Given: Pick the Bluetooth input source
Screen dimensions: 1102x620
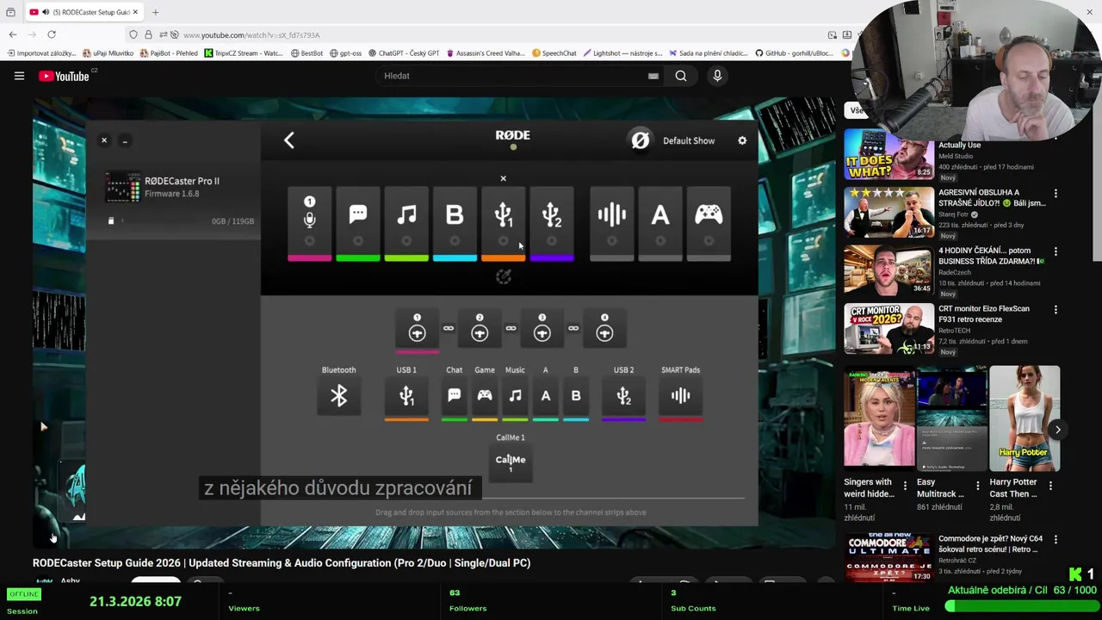Looking at the screenshot, I should (x=338, y=396).
